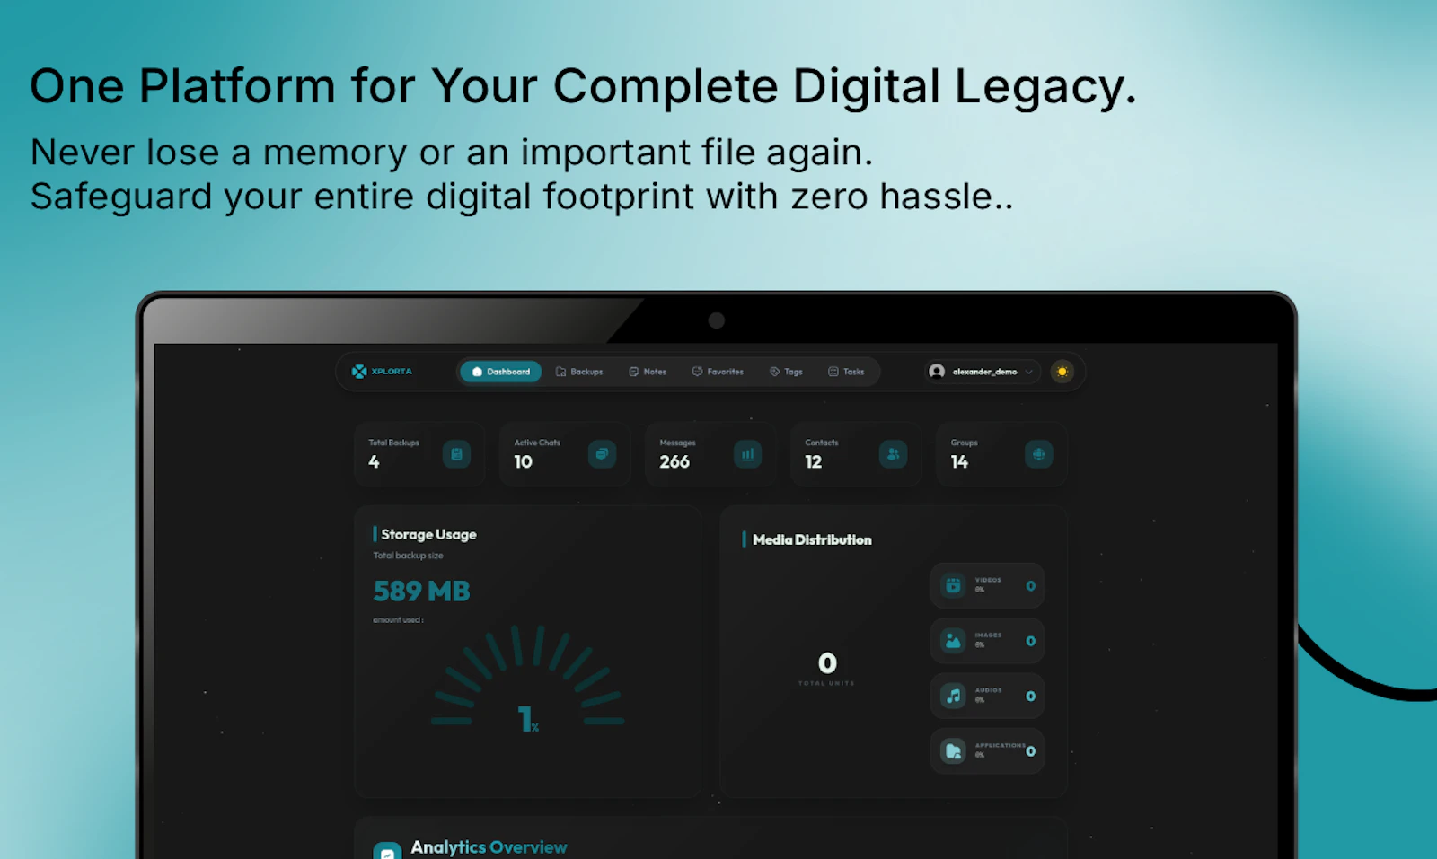Click the Backups folder icon in nav
This screenshot has height=859, width=1437.
560,372
